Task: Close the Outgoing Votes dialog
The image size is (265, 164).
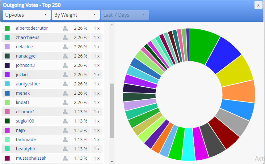Action: click(x=258, y=5)
